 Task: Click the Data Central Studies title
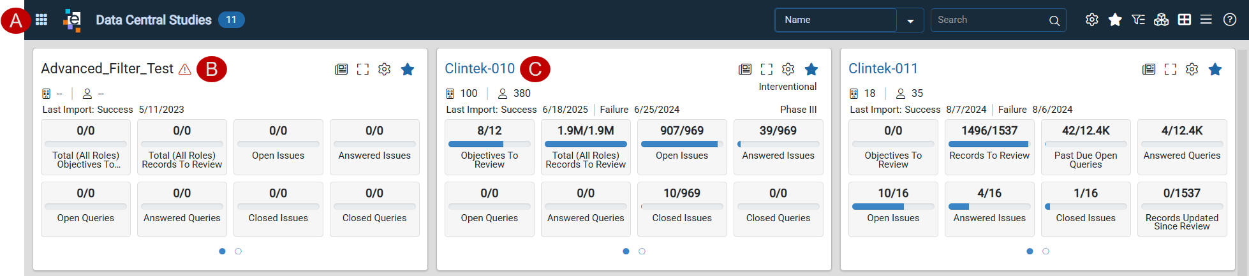coord(154,20)
